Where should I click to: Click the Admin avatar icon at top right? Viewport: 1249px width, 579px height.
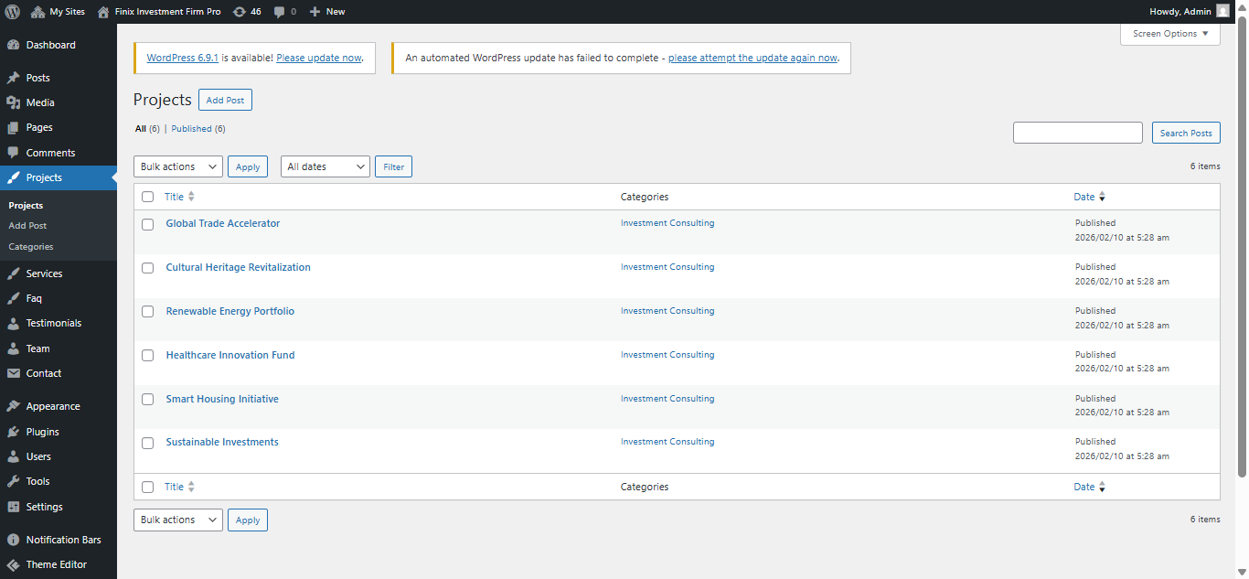point(1222,12)
